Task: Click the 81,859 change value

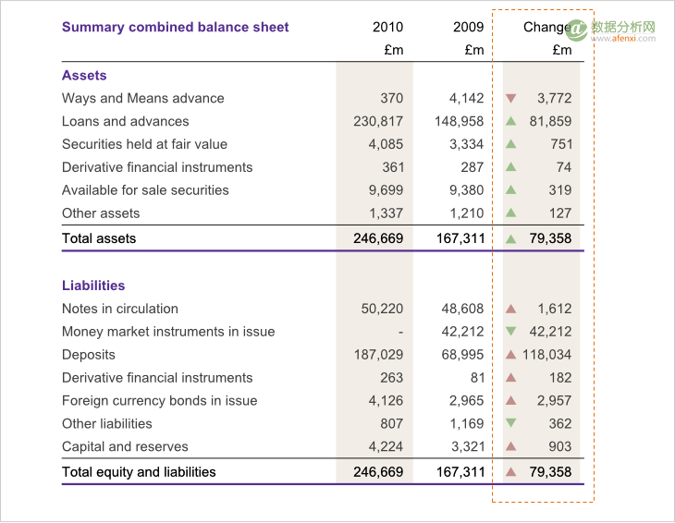Action: tap(550, 122)
